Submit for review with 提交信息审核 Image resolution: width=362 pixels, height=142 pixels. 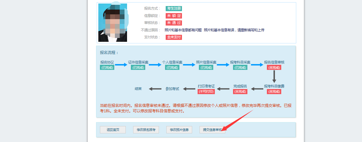click(x=212, y=130)
